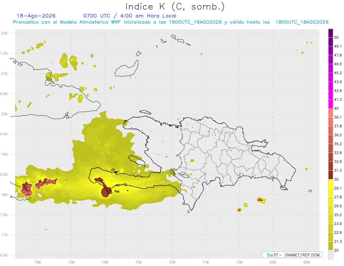Click the '31.3' color scale label
The image size is (344, 266).
(x=338, y=170)
